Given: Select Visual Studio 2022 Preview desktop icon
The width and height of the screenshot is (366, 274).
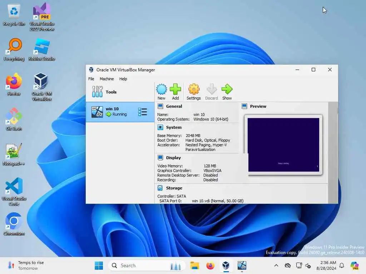Looking at the screenshot, I should (41, 17).
